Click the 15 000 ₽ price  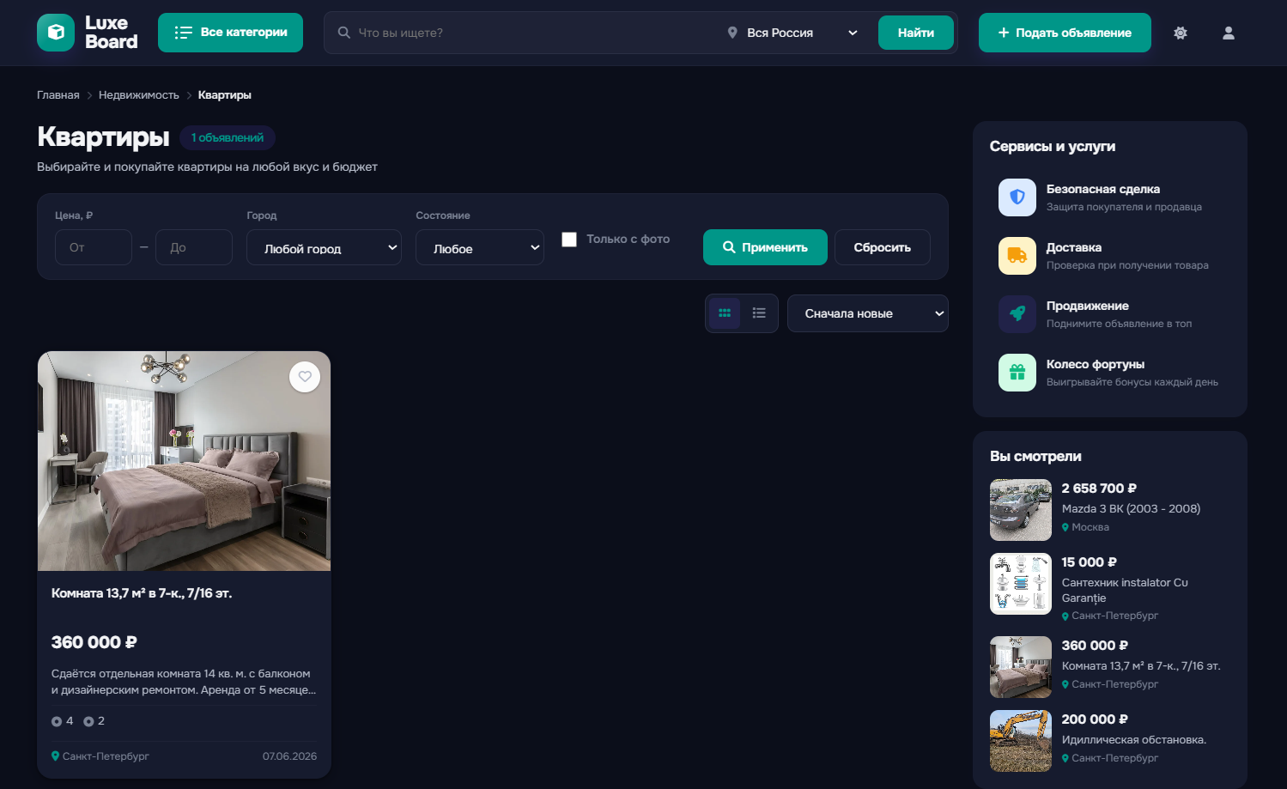point(1090,562)
